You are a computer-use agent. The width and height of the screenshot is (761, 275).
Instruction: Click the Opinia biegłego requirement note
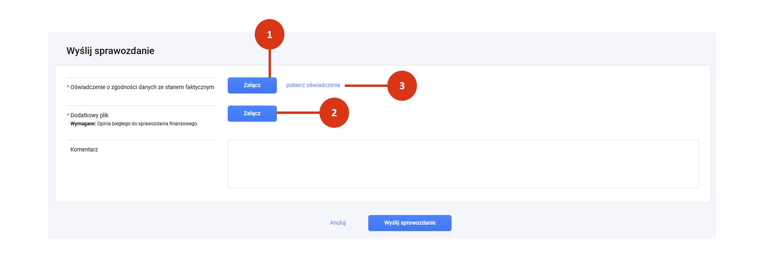point(148,124)
